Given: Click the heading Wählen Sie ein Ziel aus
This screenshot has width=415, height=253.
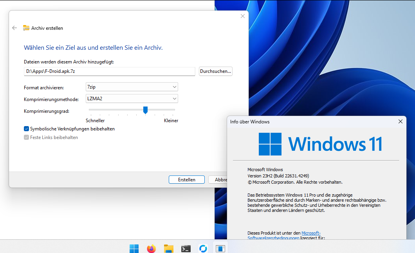Looking at the screenshot, I should coord(93,48).
